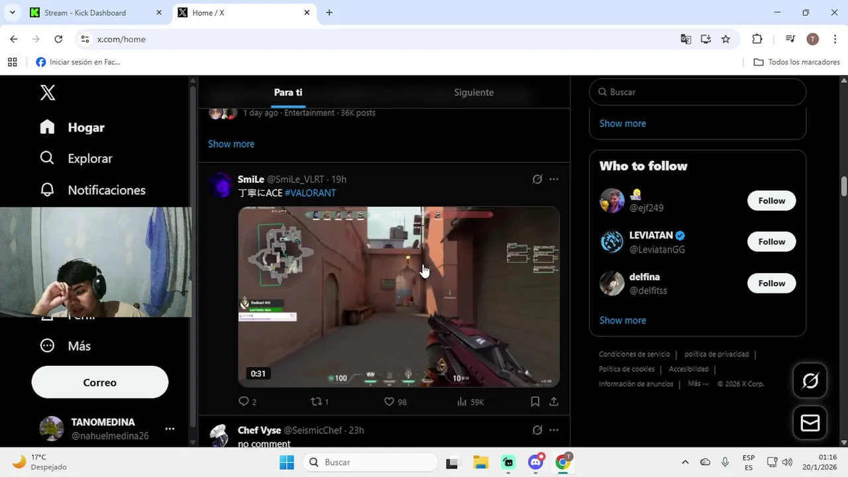This screenshot has height=477, width=848.
Task: Reload the page
Action: [58, 39]
